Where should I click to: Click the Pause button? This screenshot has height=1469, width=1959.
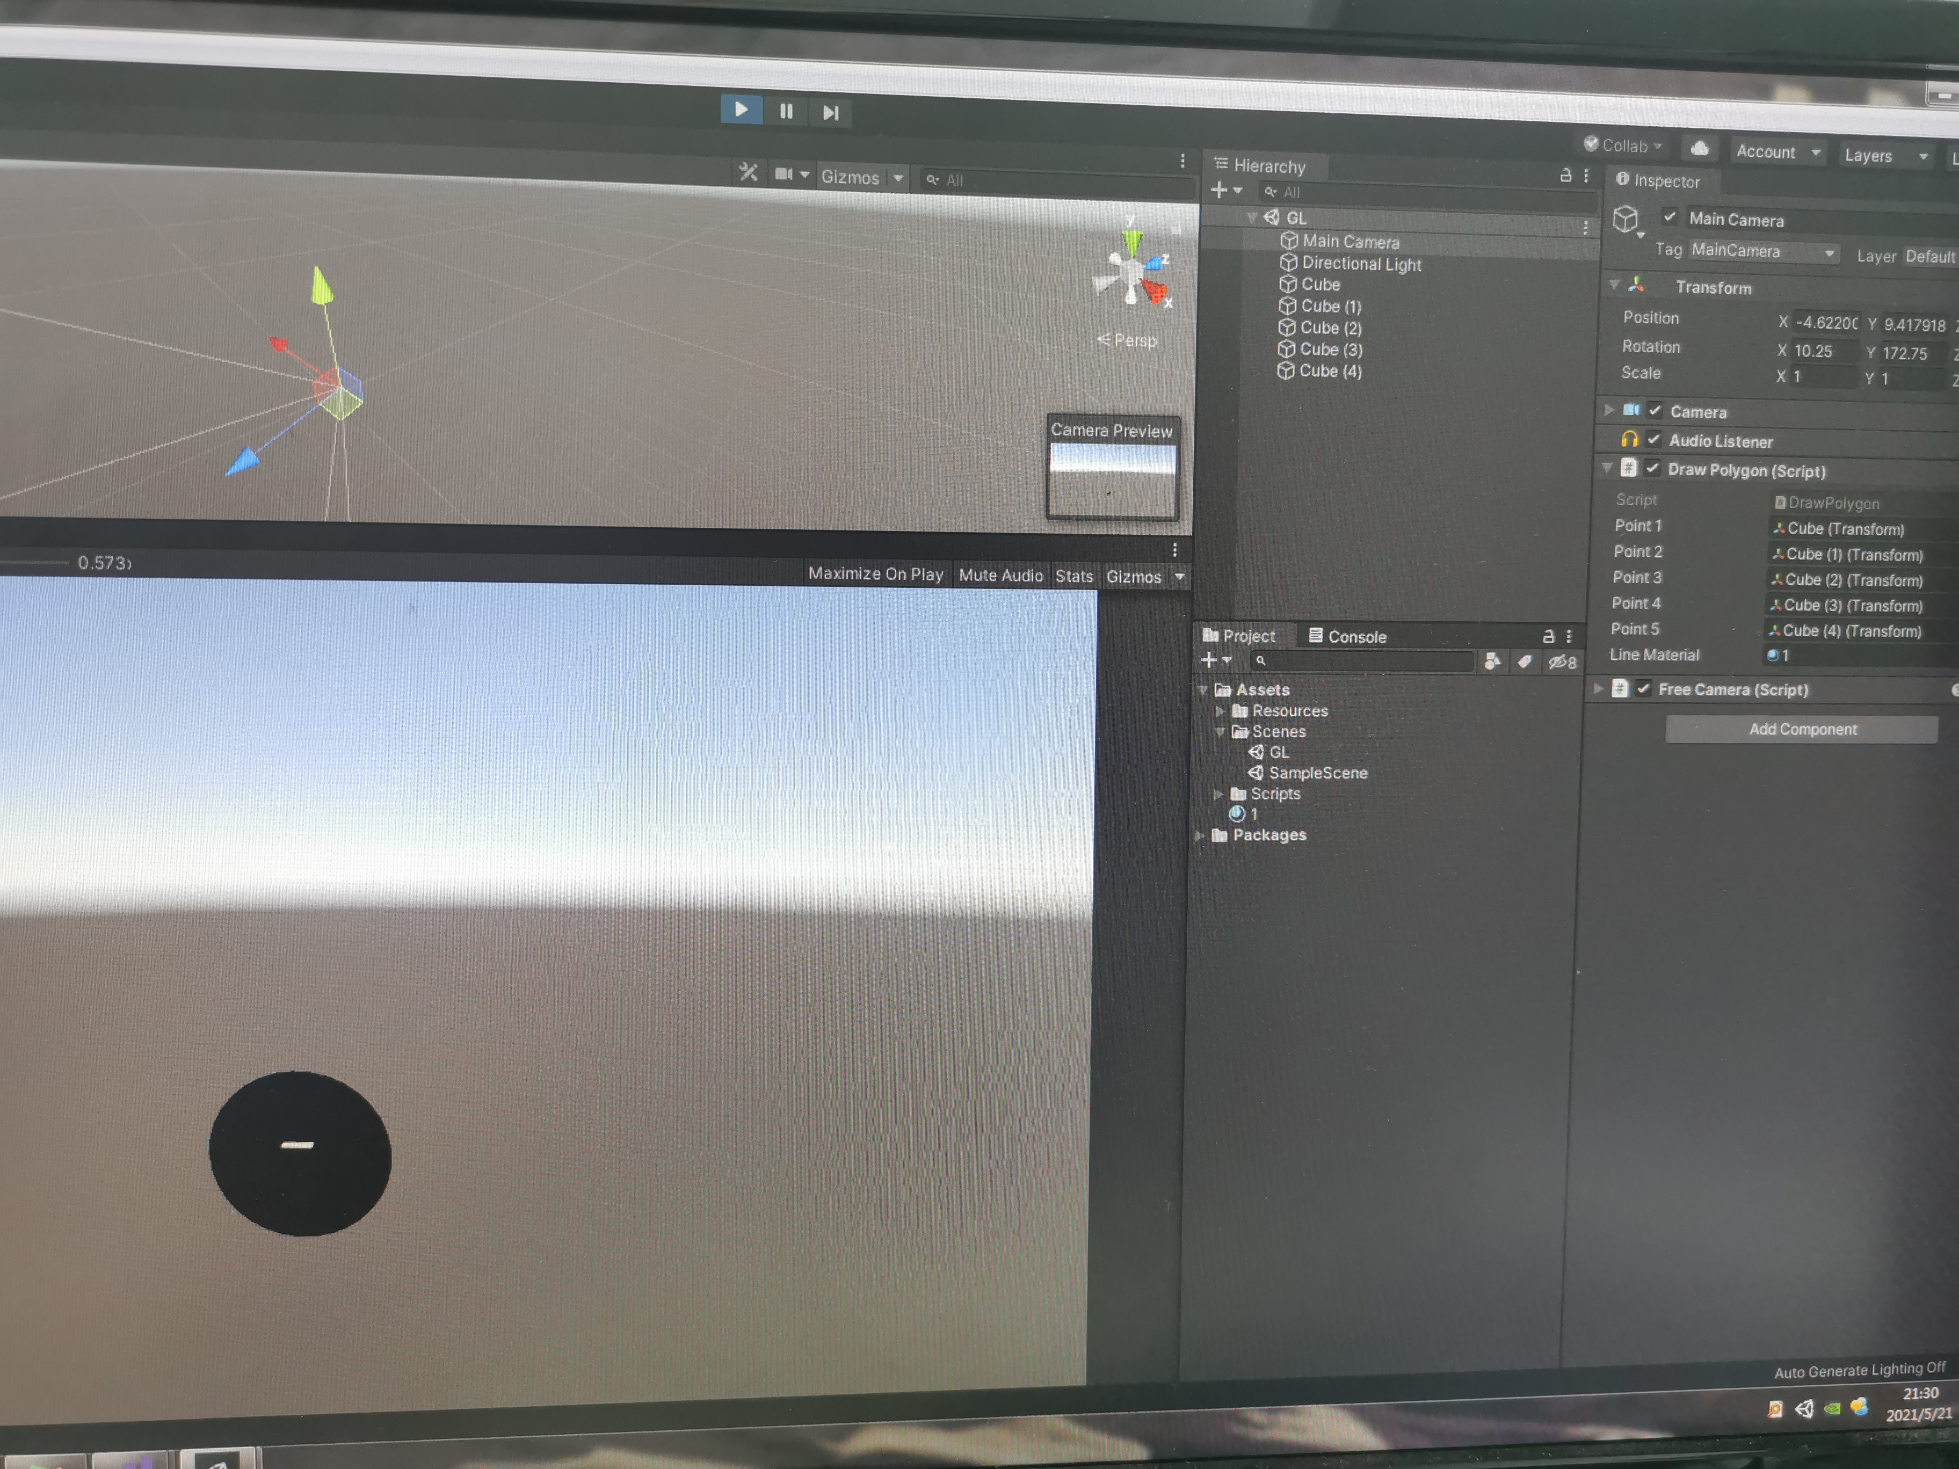click(786, 112)
